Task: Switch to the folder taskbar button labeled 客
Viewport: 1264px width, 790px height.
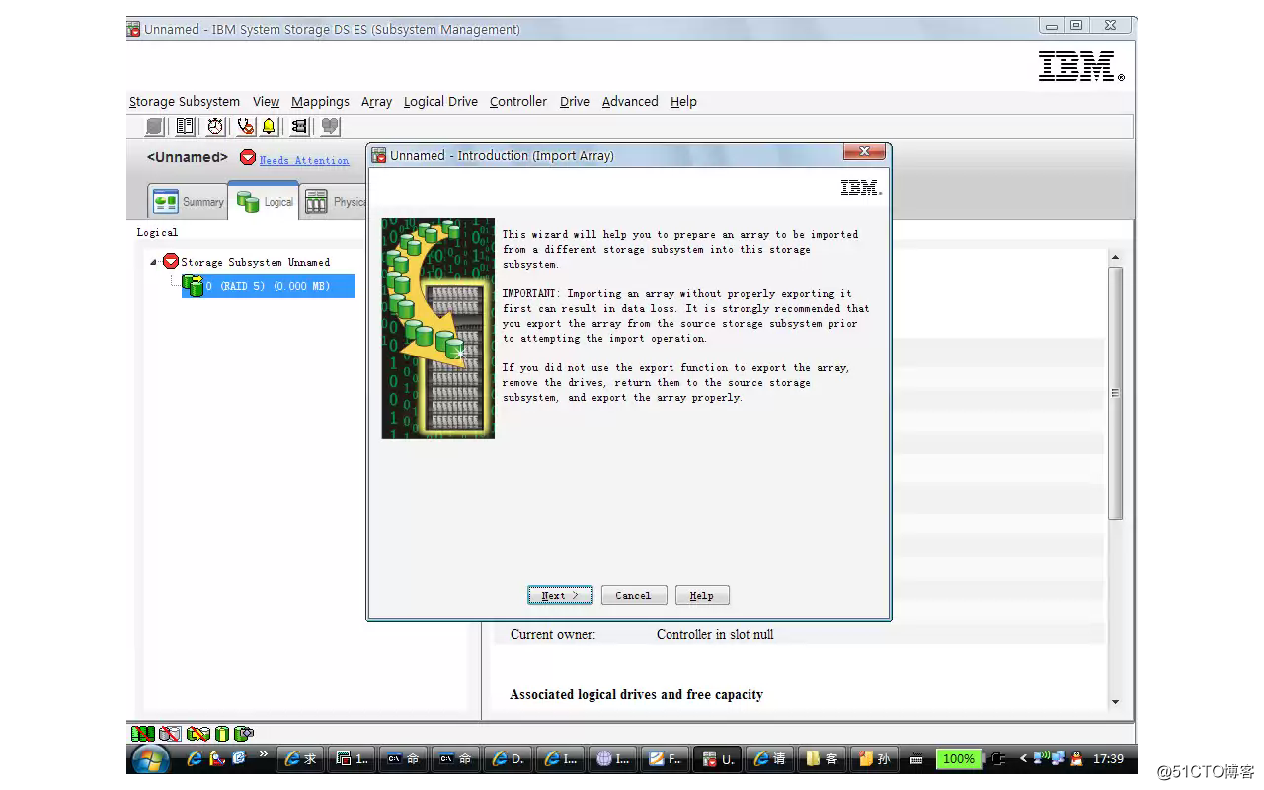Action: [x=822, y=759]
